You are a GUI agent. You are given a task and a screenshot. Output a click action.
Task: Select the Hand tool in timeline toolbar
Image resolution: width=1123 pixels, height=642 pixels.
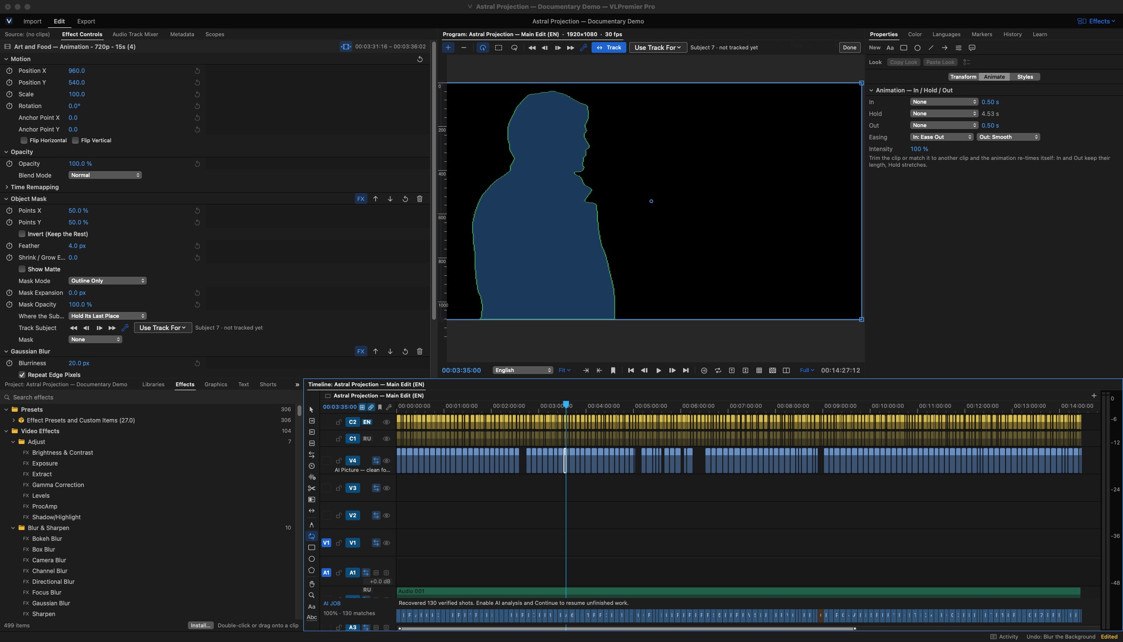click(312, 584)
